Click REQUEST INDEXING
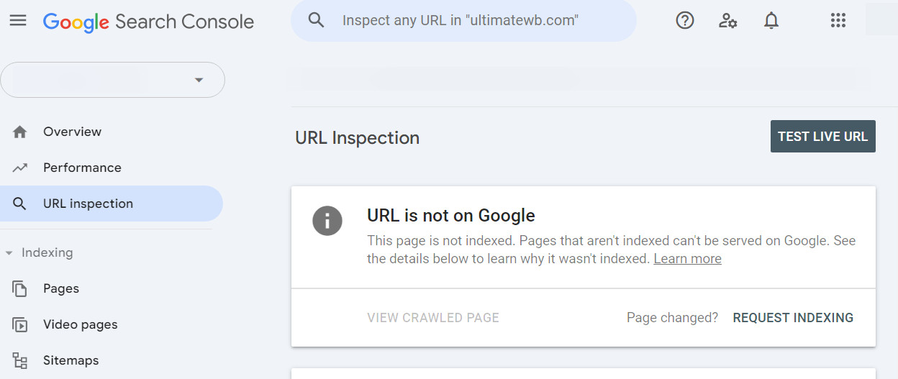Image resolution: width=898 pixels, height=379 pixels. pos(793,318)
